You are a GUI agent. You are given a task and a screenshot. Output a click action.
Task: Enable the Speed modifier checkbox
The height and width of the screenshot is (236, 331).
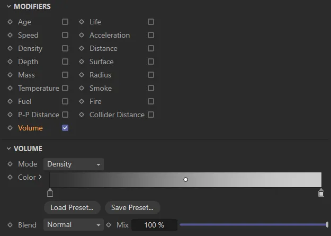(65, 35)
